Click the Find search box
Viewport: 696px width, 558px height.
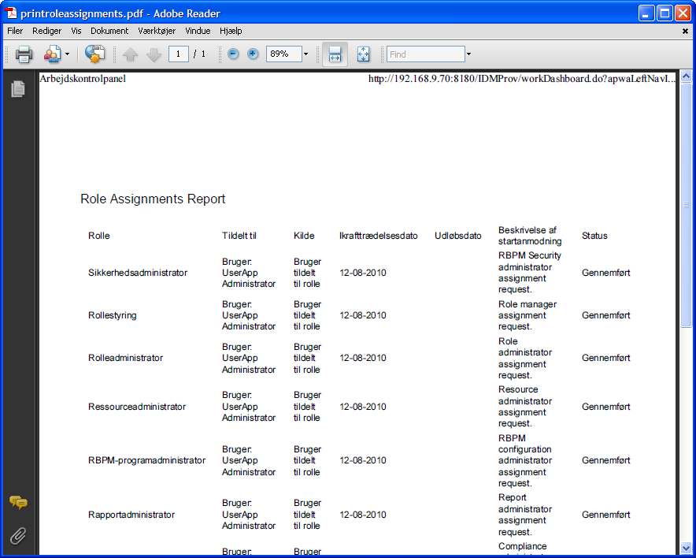[x=425, y=54]
